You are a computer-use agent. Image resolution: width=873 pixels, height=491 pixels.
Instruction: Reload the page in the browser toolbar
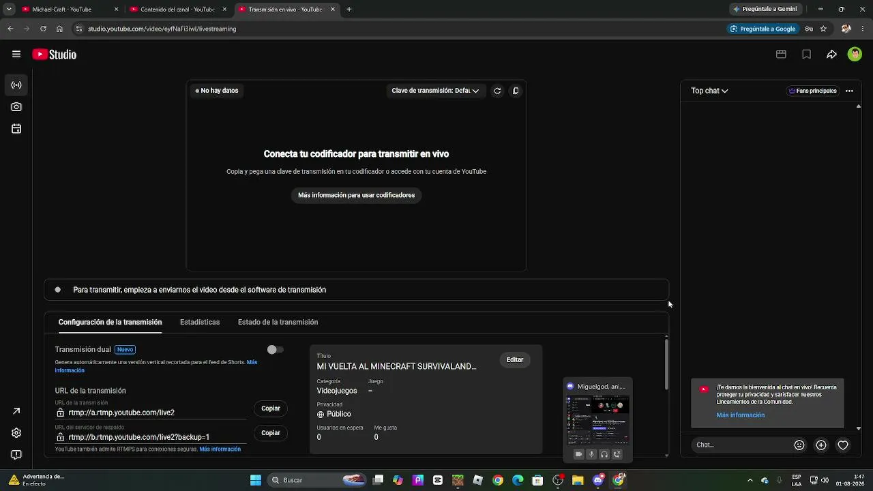(x=43, y=29)
